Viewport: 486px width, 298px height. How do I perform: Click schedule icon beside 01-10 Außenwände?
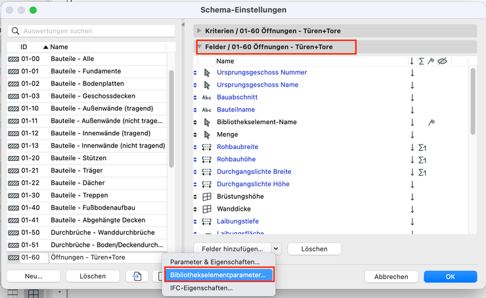(x=13, y=108)
